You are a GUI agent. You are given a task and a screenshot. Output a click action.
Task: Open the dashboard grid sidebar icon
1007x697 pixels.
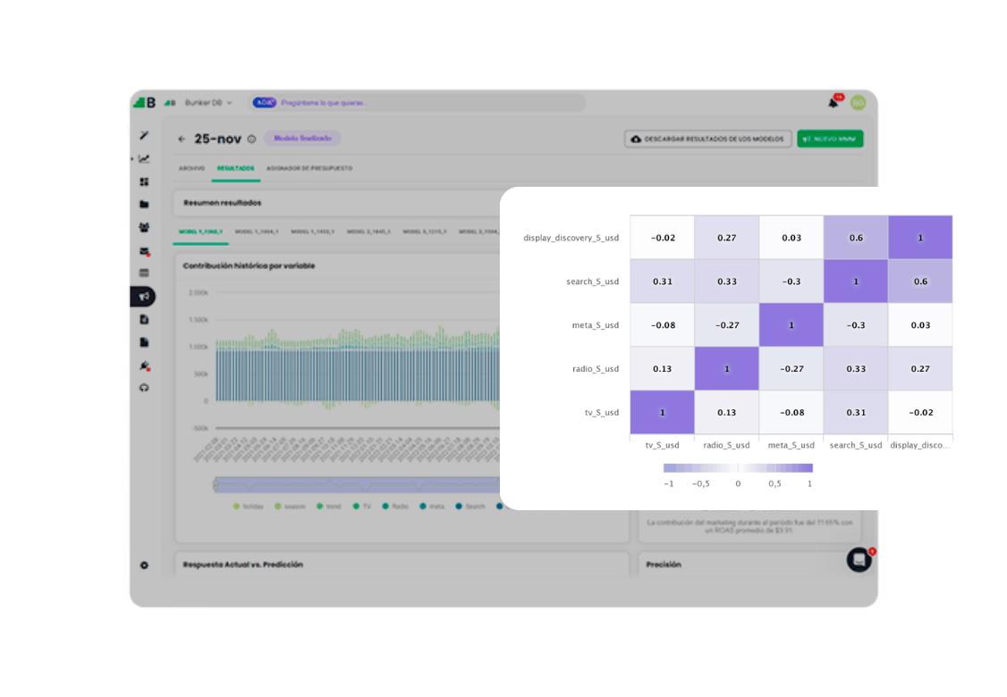[144, 181]
